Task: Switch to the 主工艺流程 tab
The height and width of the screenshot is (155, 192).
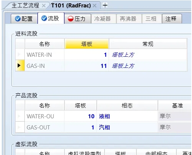Action: 26,6
